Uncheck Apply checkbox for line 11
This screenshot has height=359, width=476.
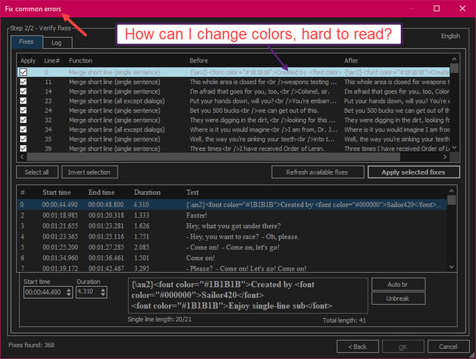[x=23, y=82]
